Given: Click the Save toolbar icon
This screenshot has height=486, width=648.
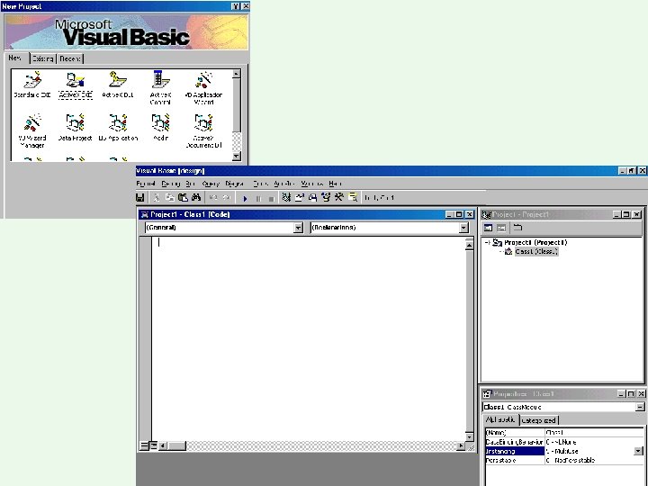Looking at the screenshot, I should pos(140,197).
